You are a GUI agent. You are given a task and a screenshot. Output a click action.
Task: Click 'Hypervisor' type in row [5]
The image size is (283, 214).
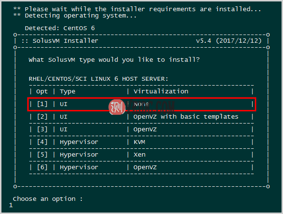click(79, 155)
